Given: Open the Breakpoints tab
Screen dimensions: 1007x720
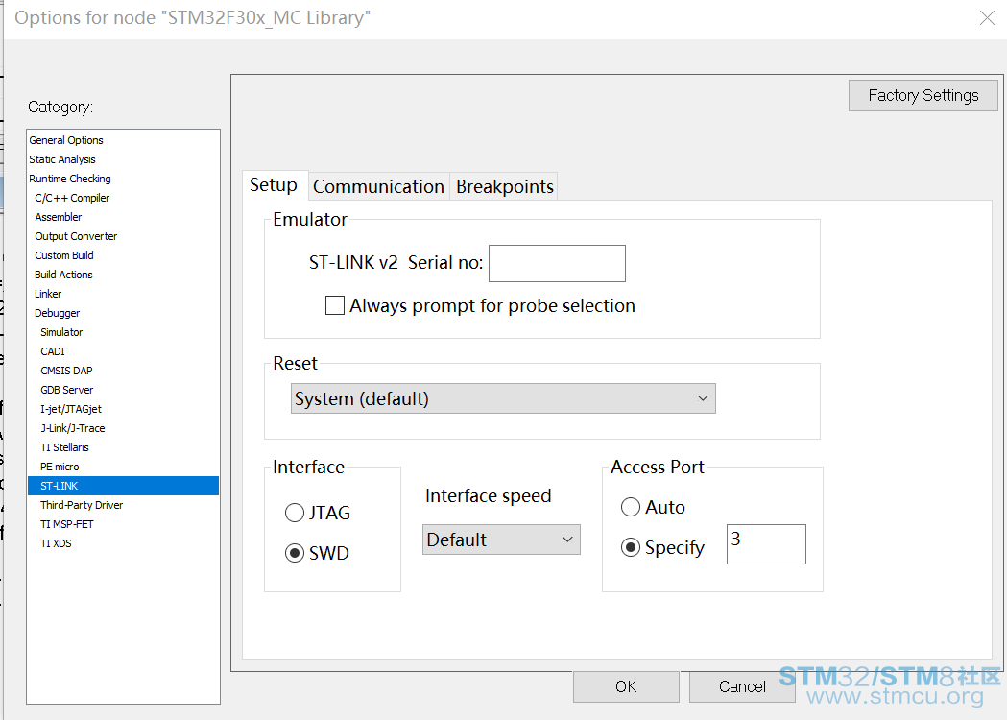Looking at the screenshot, I should point(504,186).
